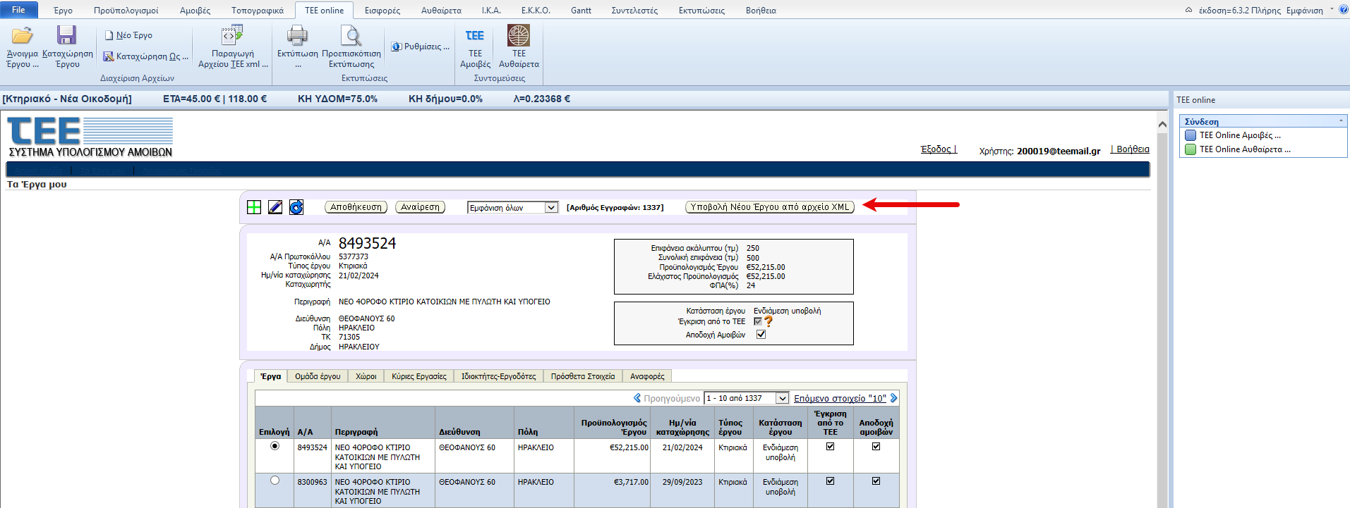The image size is (1350, 508).
Task: Click the TEE Αυθαίρετα shortcut icon
Action: [519, 36]
